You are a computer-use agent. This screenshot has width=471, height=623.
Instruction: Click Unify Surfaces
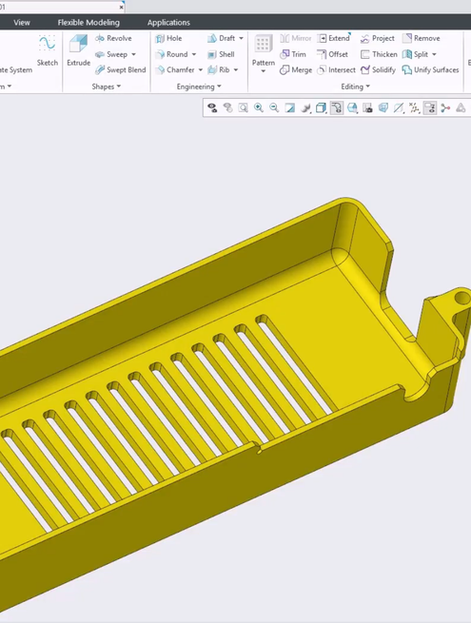coord(430,70)
